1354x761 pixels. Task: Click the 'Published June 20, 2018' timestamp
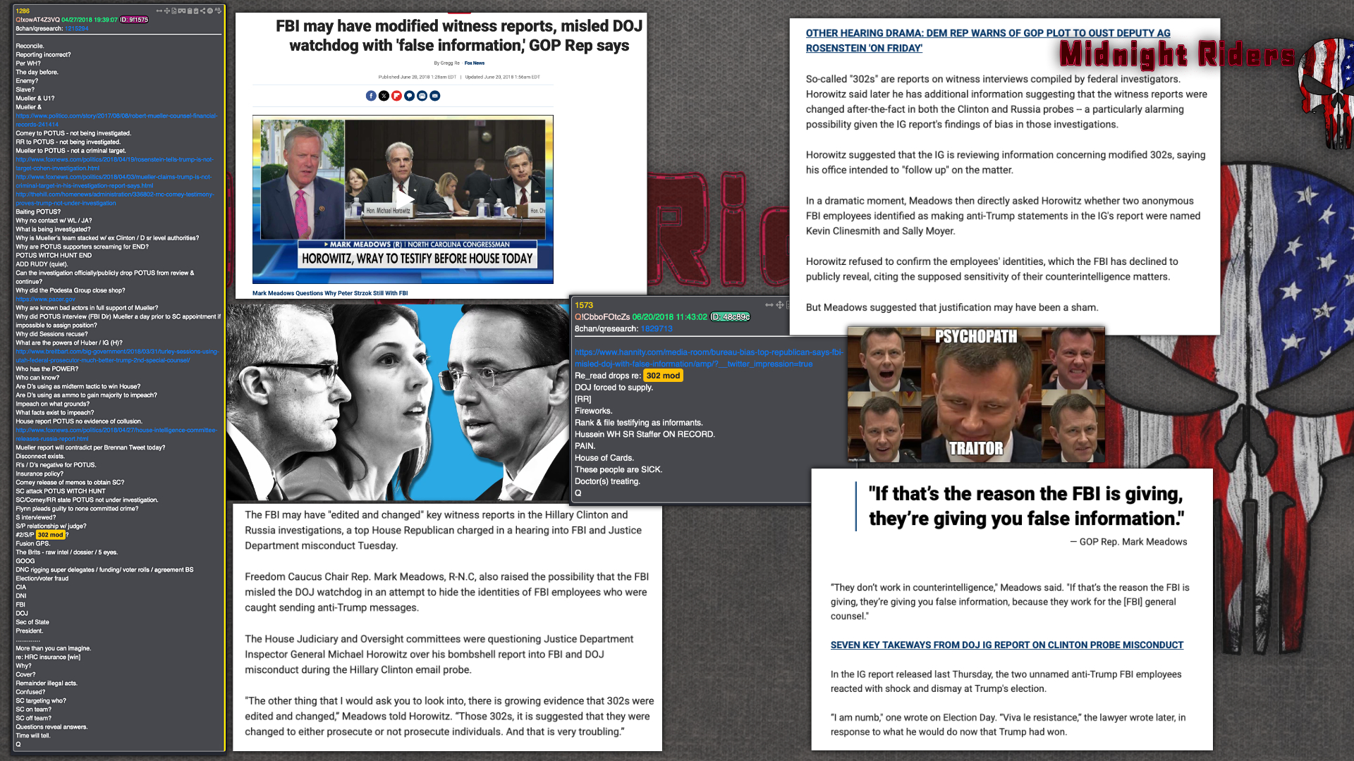[x=417, y=78]
